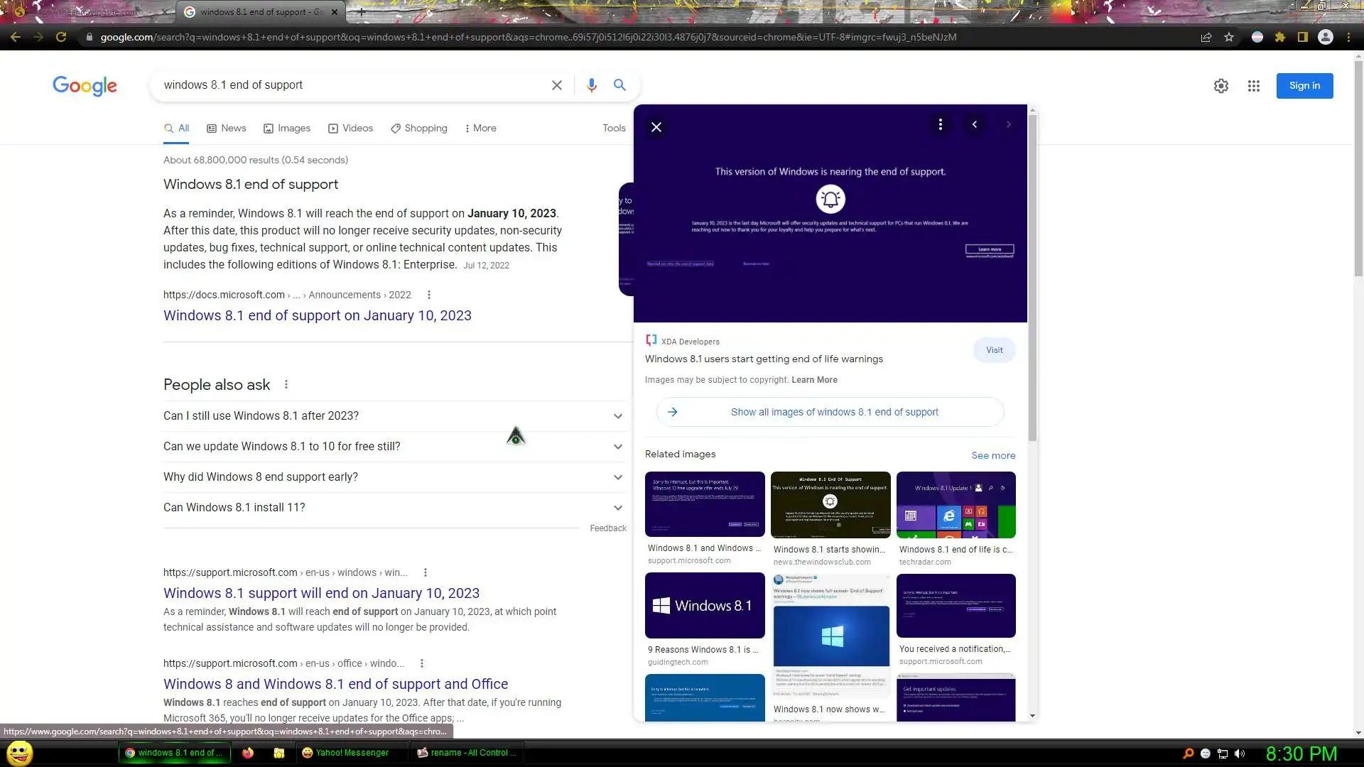Reload the page in Chrome
Image resolution: width=1364 pixels, height=767 pixels.
61,37
